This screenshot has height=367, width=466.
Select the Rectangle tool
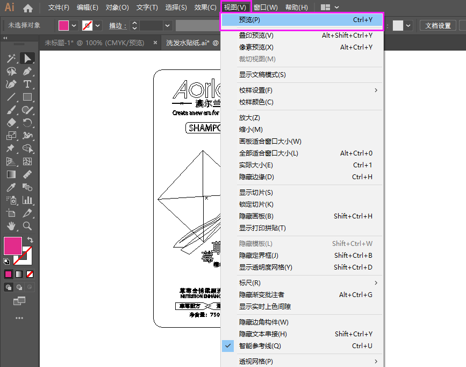pos(27,97)
